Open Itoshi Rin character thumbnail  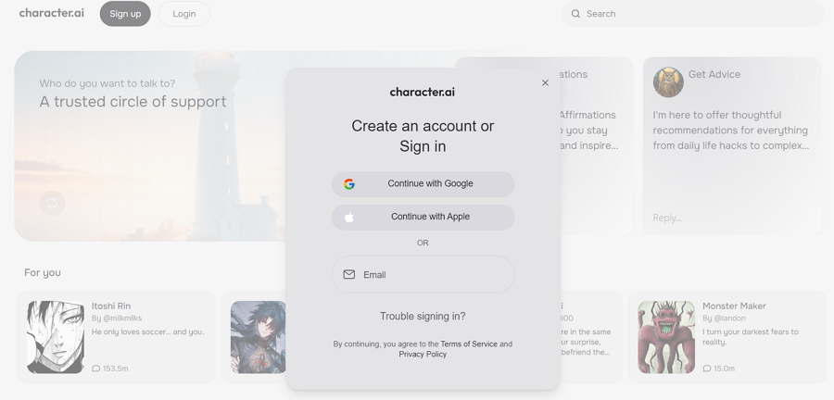56,337
